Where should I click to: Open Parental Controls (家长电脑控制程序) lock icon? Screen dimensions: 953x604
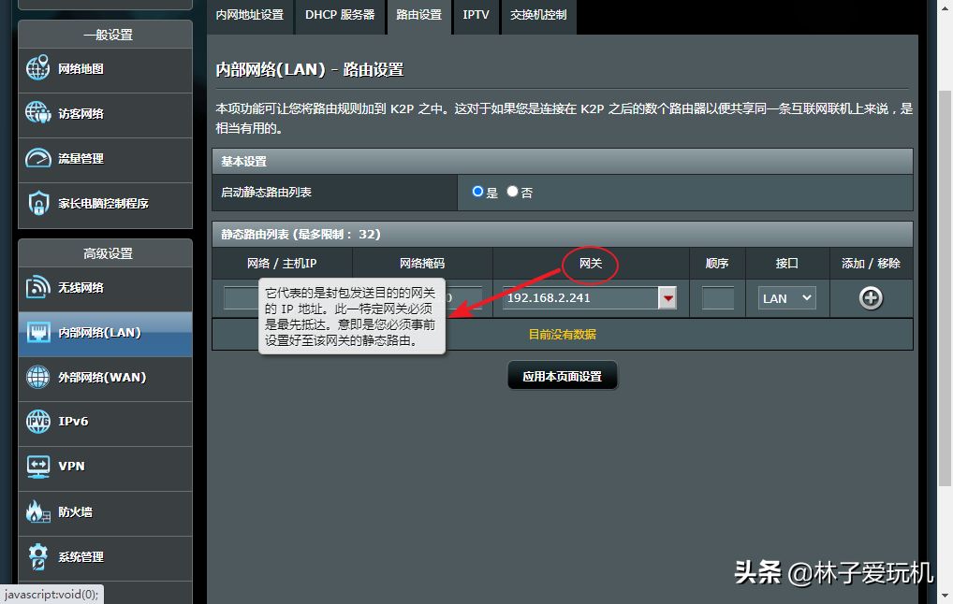pyautogui.click(x=38, y=203)
